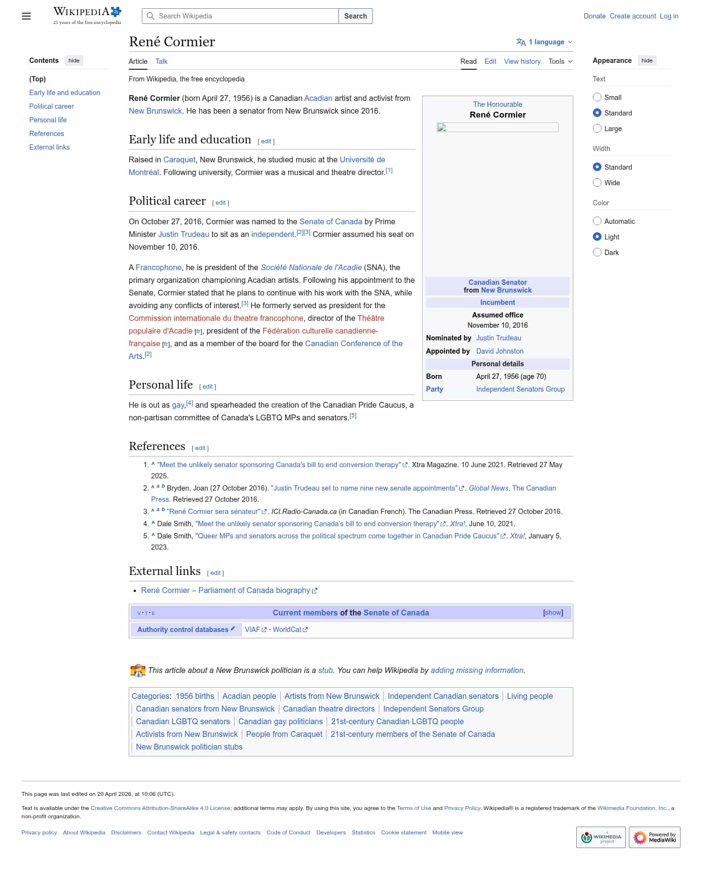The image size is (702, 891).
Task: Open Parliament of Canada biography link
Action: 229,591
